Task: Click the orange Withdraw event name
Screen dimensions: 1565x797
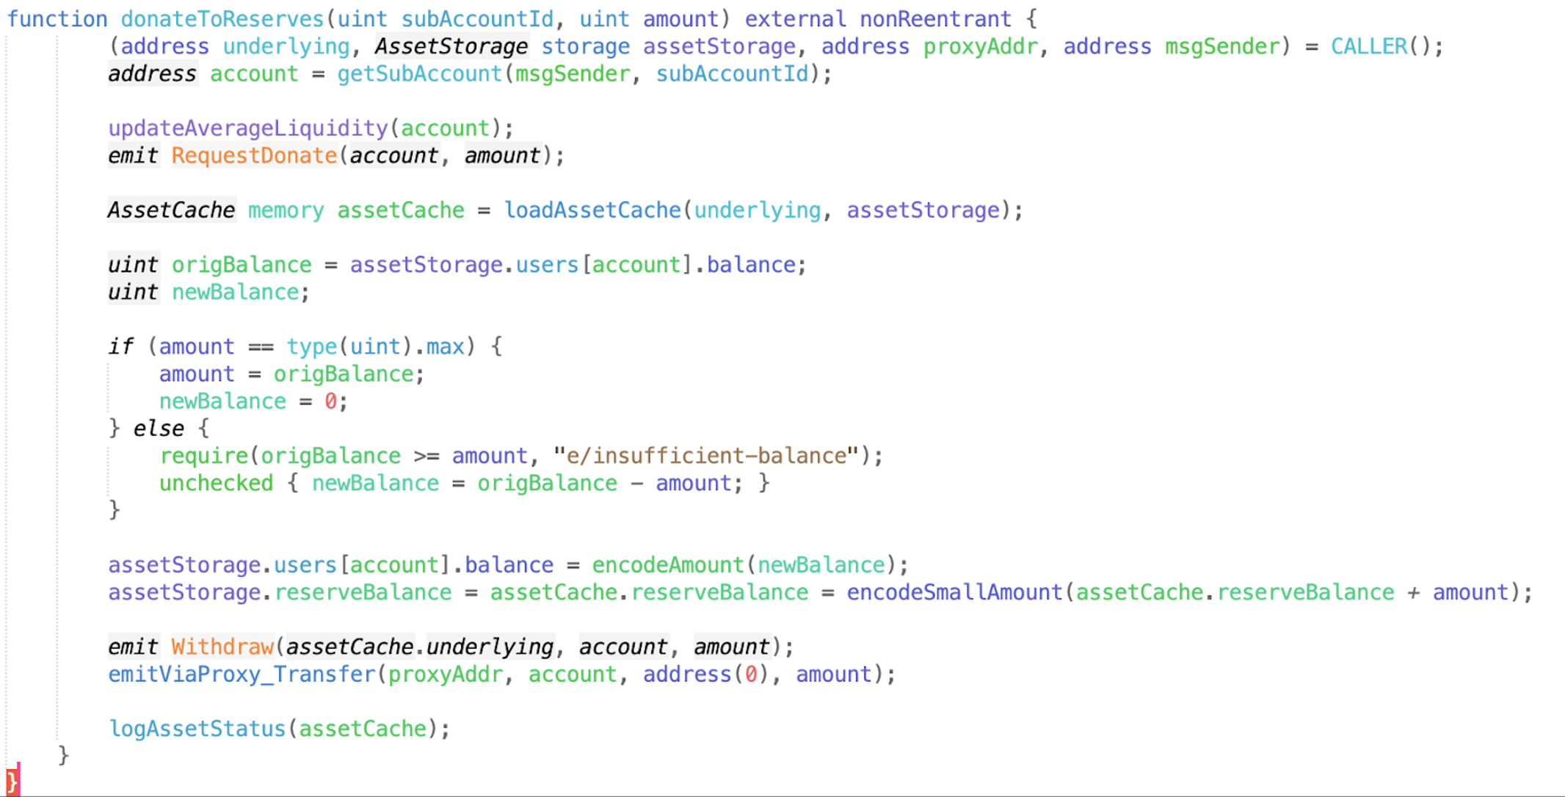Action: point(222,647)
